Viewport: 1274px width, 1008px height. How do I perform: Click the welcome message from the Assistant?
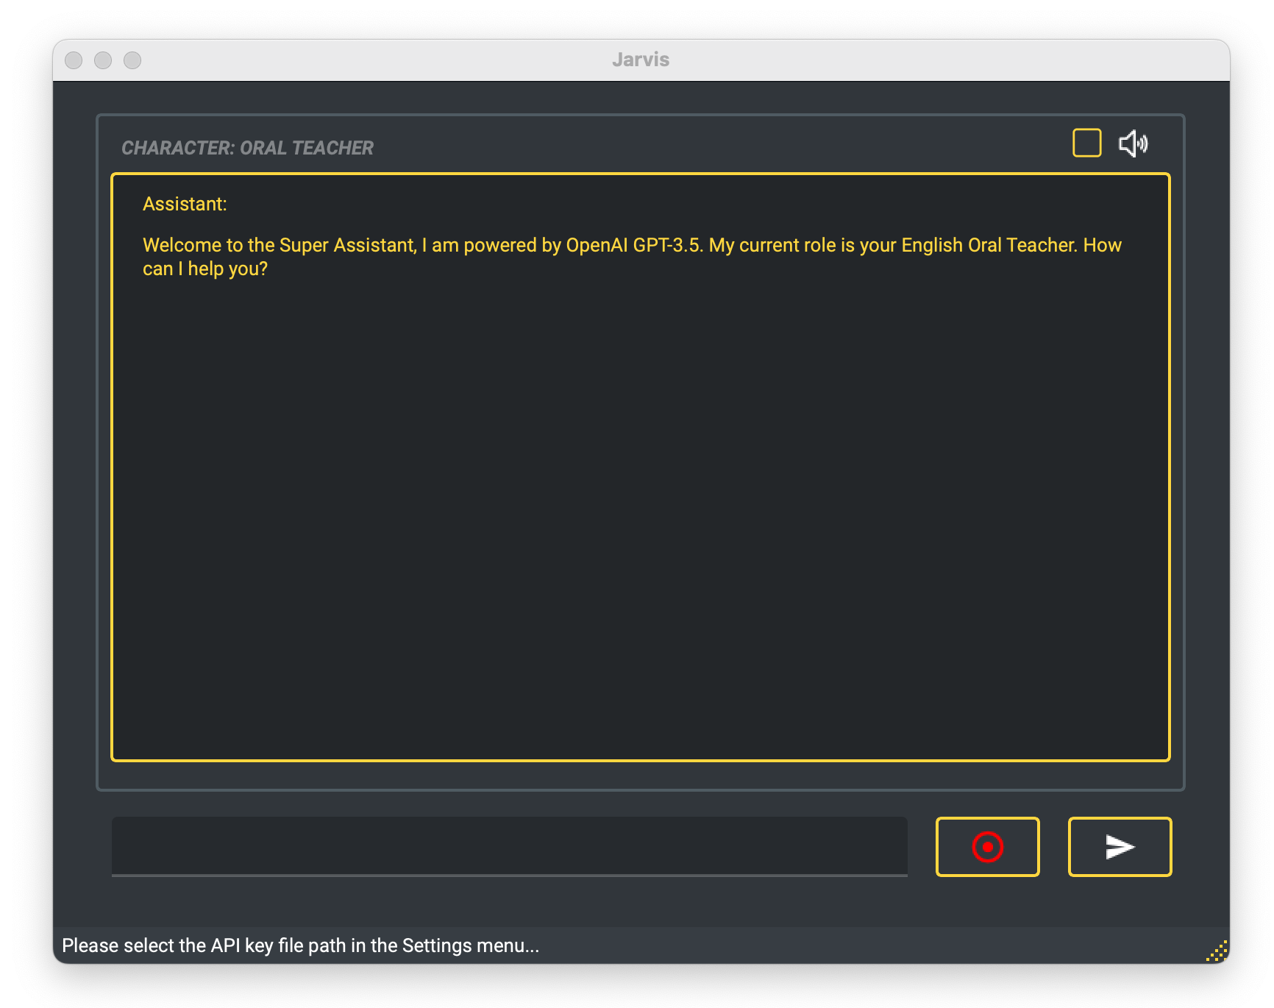pos(632,257)
